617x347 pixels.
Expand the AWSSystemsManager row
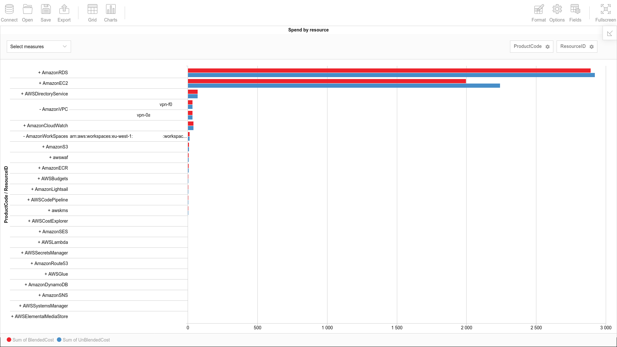[x=43, y=306]
